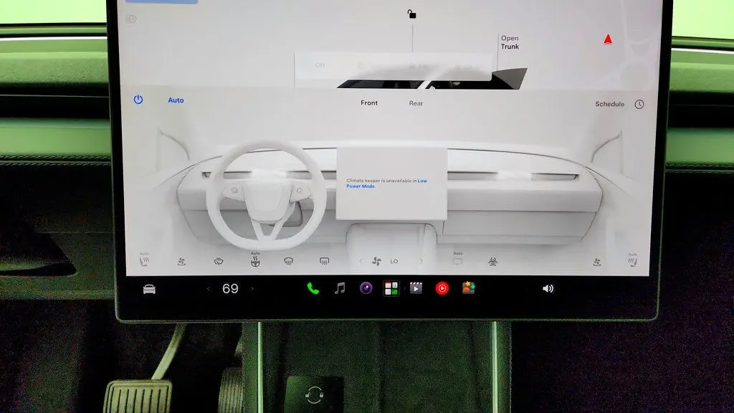Toggle the driver seat ventilation icon
The image size is (734, 413).
point(181,262)
